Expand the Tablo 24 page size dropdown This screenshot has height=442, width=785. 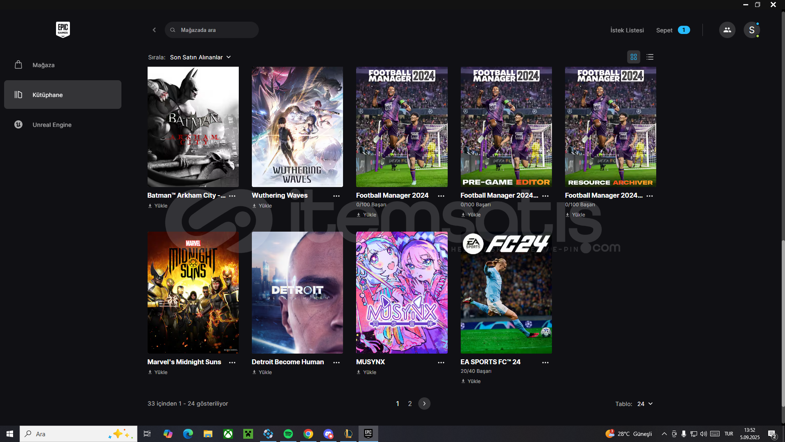click(x=645, y=404)
